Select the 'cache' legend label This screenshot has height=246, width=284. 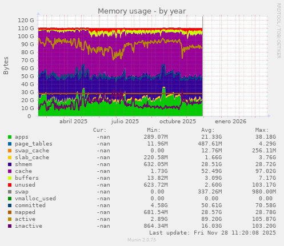[x=23, y=171]
